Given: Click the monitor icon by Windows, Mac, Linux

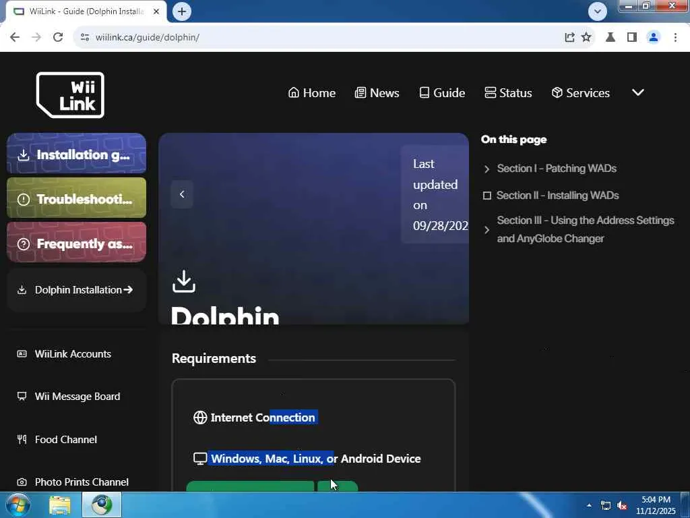Looking at the screenshot, I should 200,459.
